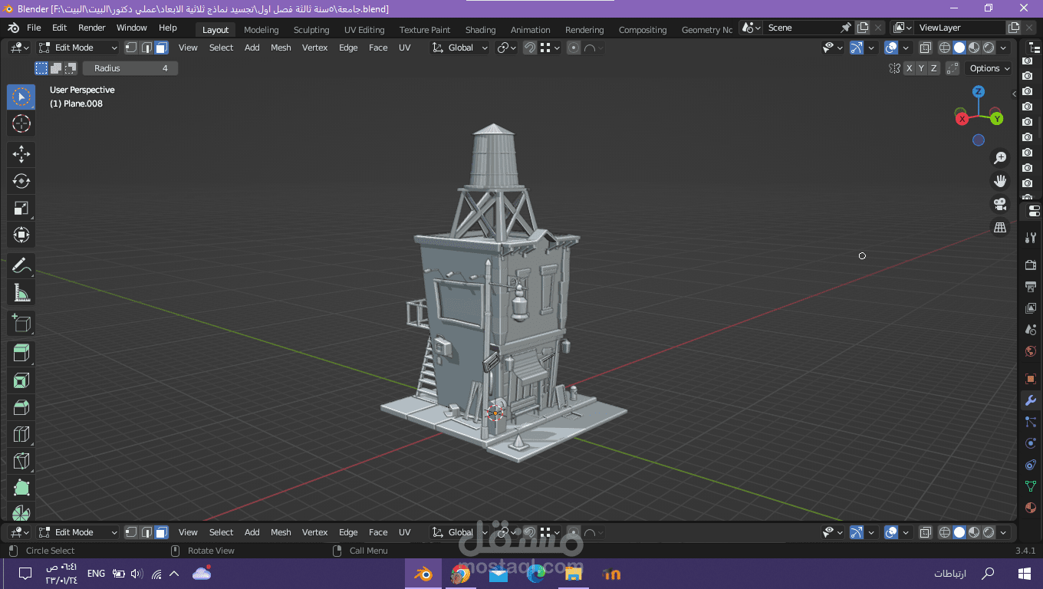
Task: Click the Radius value field
Action: [x=130, y=68]
